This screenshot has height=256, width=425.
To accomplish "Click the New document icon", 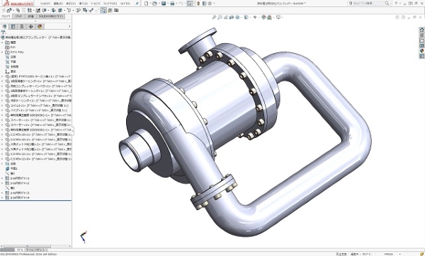I will [x=147, y=4].
